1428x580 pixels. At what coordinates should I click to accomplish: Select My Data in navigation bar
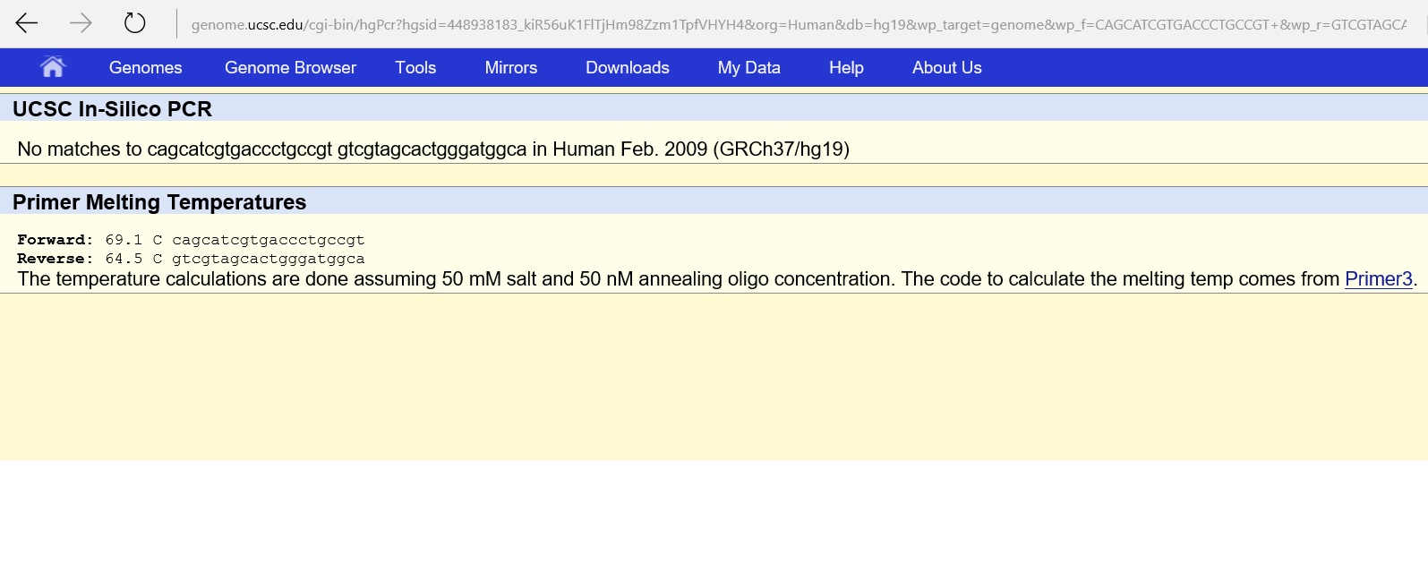pos(748,68)
